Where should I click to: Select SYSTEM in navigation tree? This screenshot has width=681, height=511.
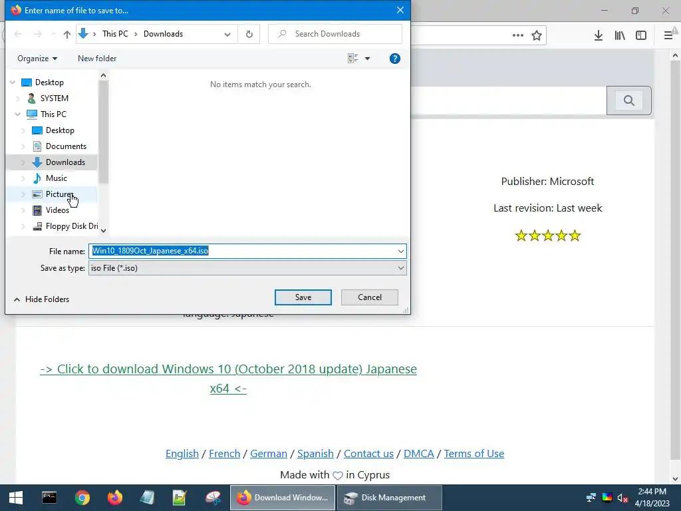click(x=55, y=98)
